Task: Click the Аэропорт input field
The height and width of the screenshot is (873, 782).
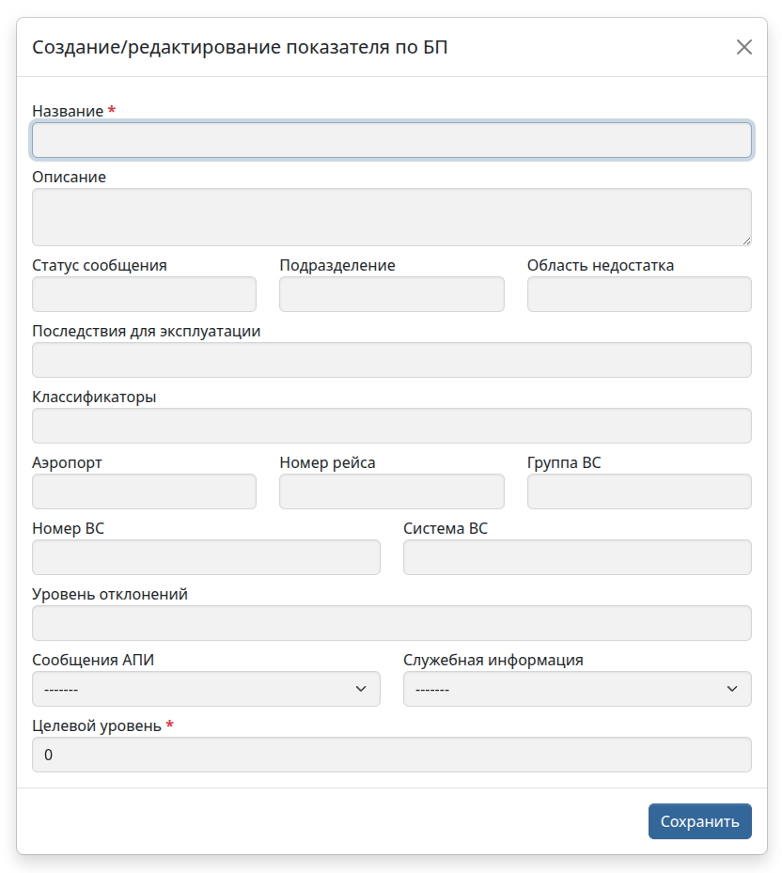Action: coord(144,491)
